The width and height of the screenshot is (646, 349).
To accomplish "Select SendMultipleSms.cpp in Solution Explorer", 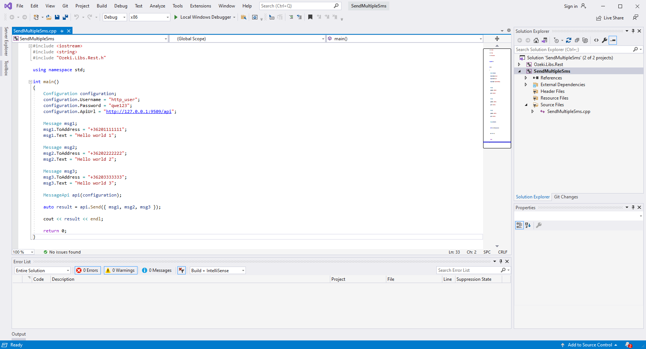I will pyautogui.click(x=568, y=111).
